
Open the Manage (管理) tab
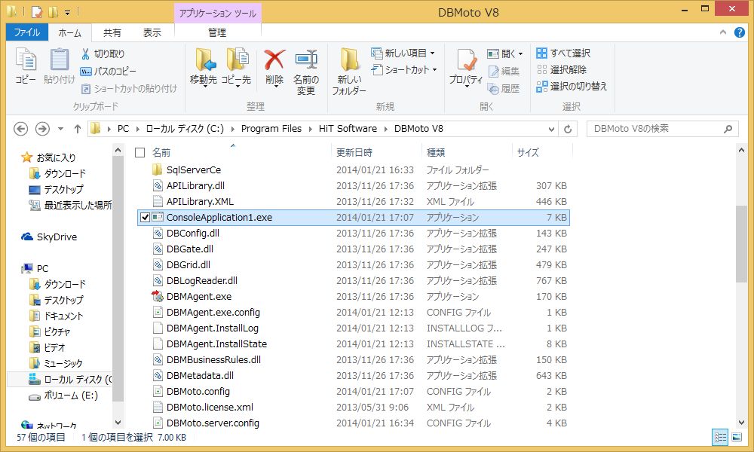pos(217,32)
